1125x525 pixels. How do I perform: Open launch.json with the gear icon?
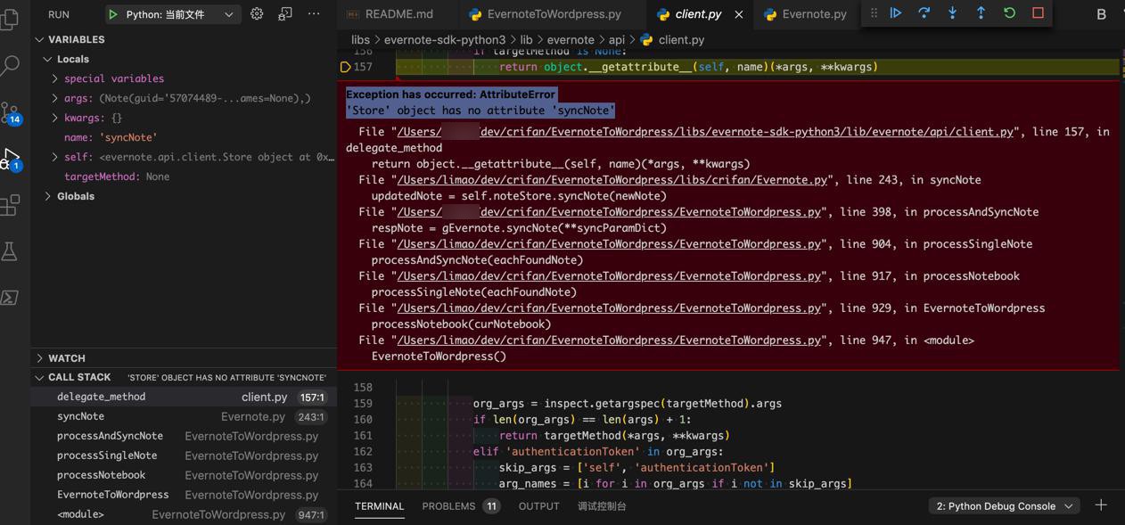tap(257, 14)
